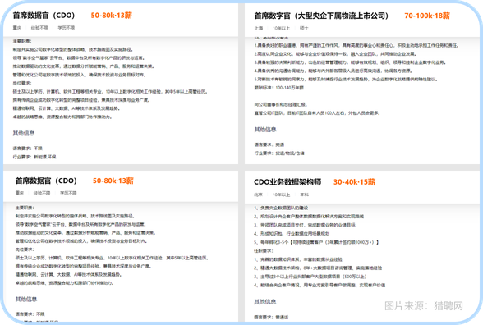Open the 首席数字官（大型央企下属物流上市公司）job title
The image size is (483, 325).
click(321, 16)
